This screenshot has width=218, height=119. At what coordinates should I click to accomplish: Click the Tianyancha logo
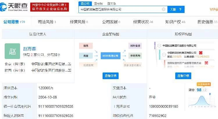tap(14, 7)
